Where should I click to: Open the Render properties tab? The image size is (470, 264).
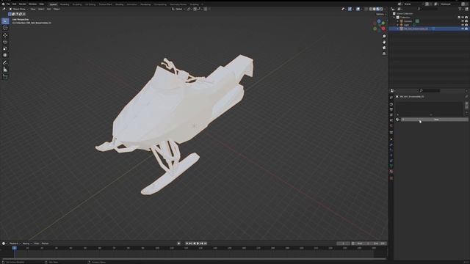click(x=391, y=104)
